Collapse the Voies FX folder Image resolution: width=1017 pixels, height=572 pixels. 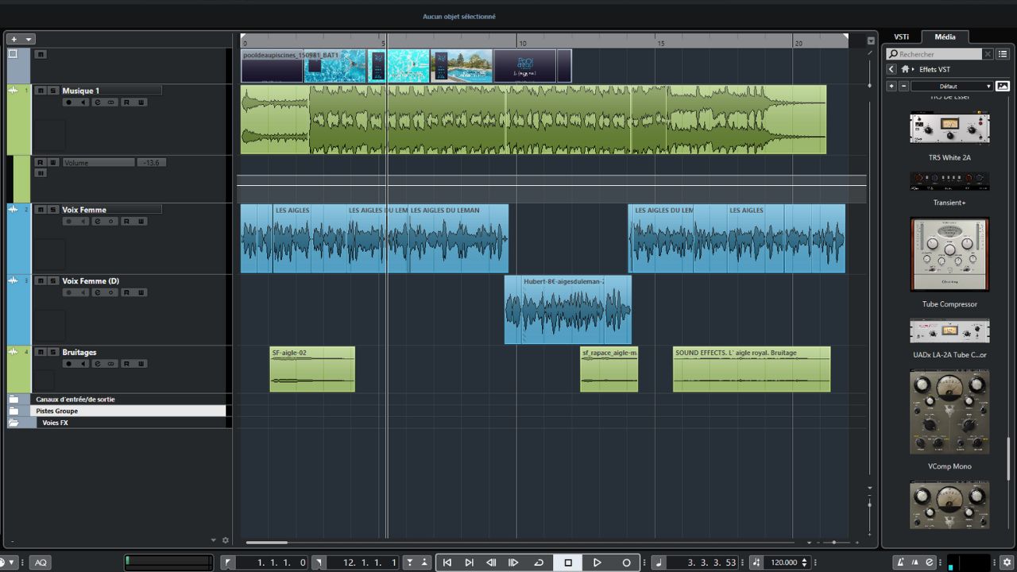(x=13, y=423)
